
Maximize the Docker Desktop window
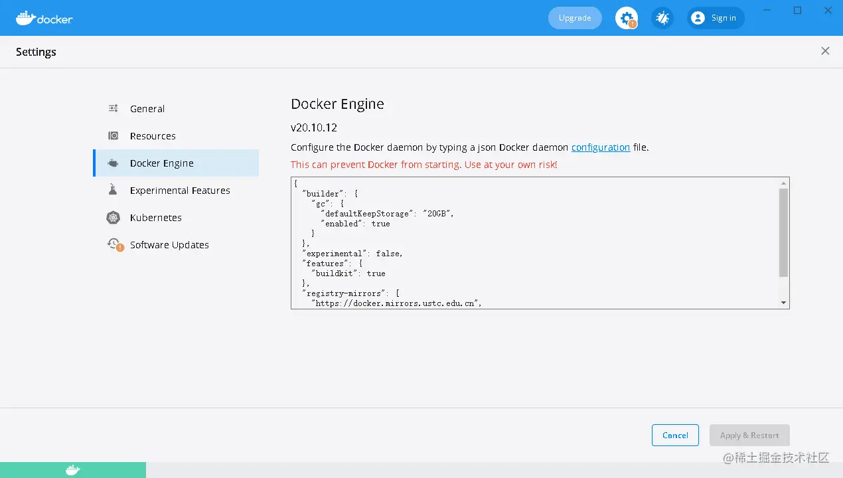click(x=798, y=11)
